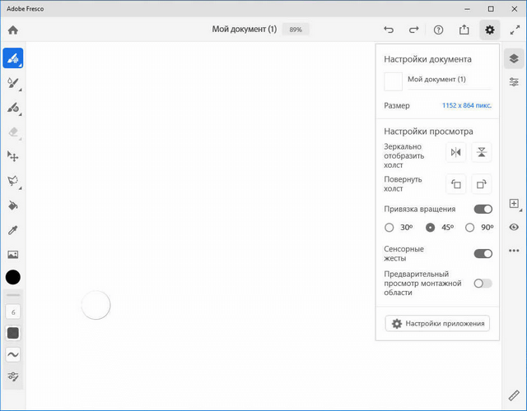Screen dimensions: 527x411
Task: Disable the touch gestures switch
Action: tap(483, 254)
